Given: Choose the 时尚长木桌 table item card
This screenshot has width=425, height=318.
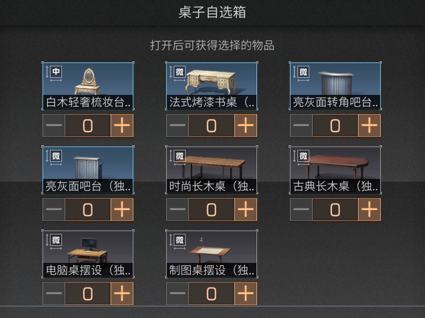Looking at the screenshot, I should point(212,170).
